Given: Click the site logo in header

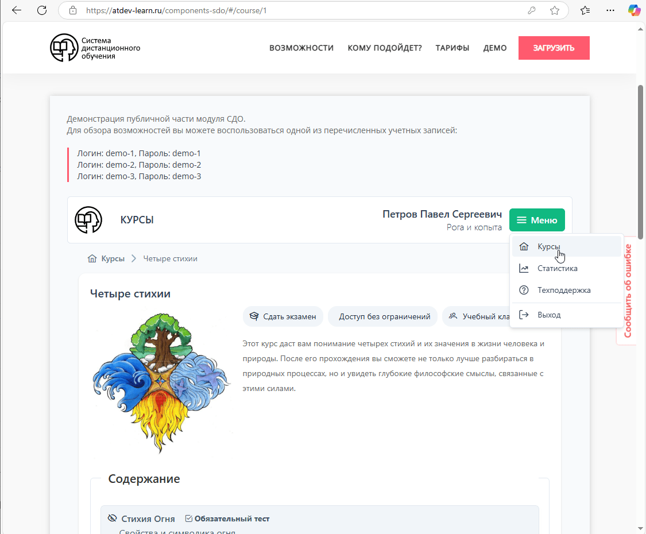Looking at the screenshot, I should pyautogui.click(x=95, y=48).
